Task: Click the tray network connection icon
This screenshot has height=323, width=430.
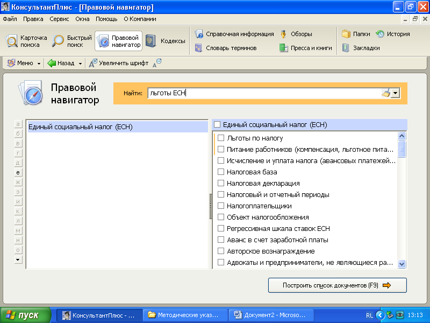Action: pyautogui.click(x=390, y=315)
